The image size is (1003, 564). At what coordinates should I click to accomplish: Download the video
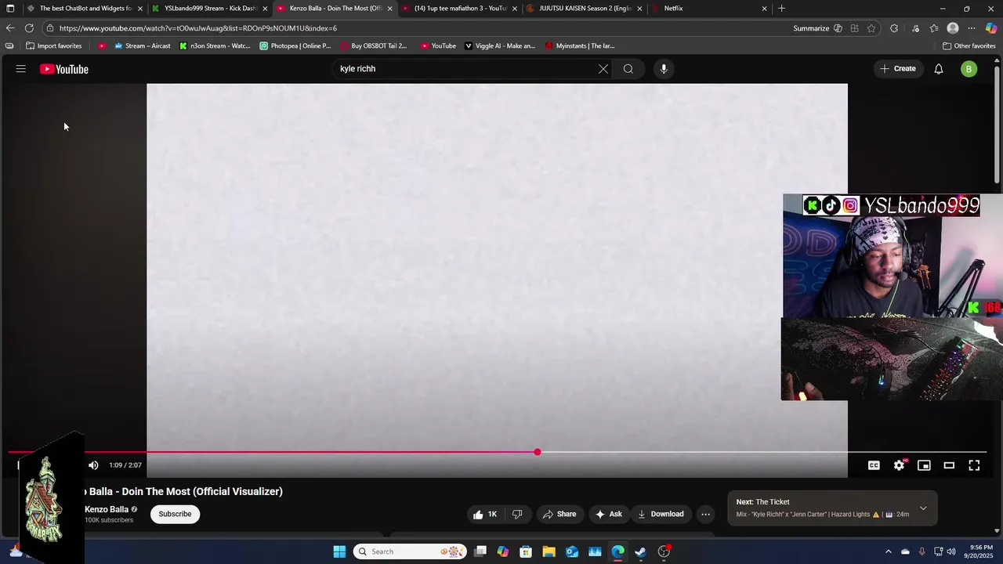tap(661, 514)
